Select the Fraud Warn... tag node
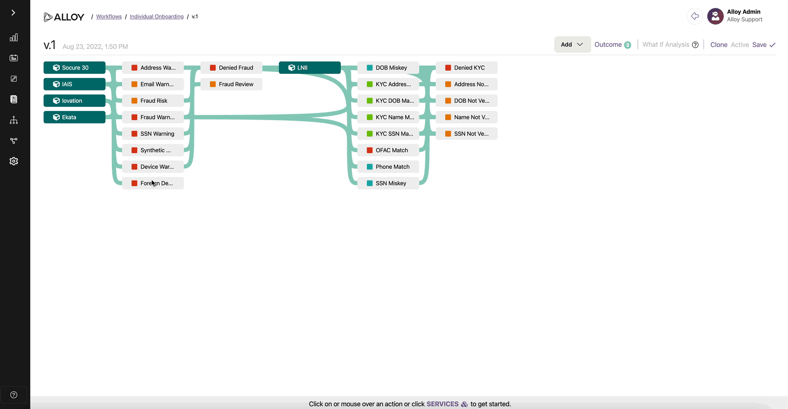This screenshot has width=788, height=409. (153, 117)
